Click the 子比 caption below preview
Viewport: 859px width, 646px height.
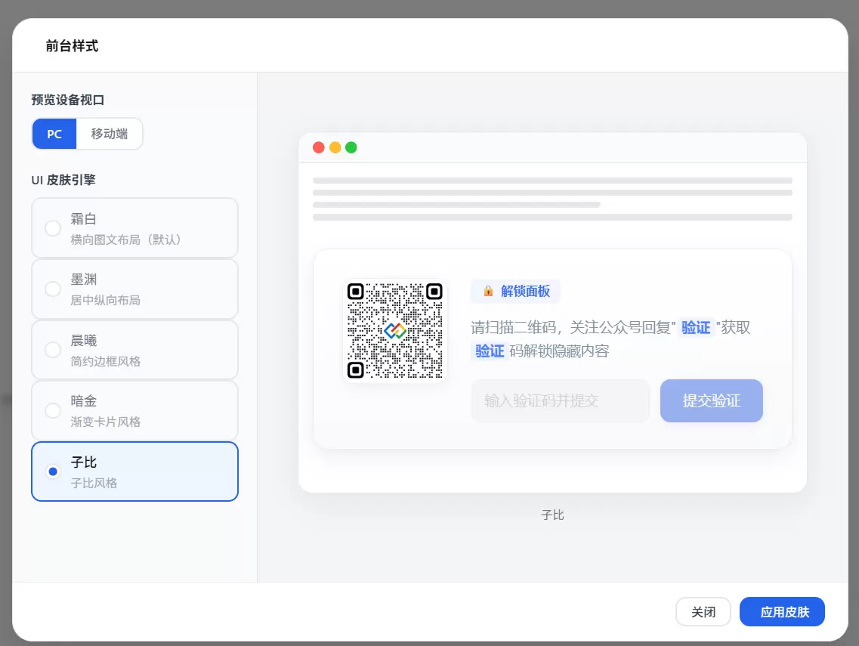pos(552,515)
